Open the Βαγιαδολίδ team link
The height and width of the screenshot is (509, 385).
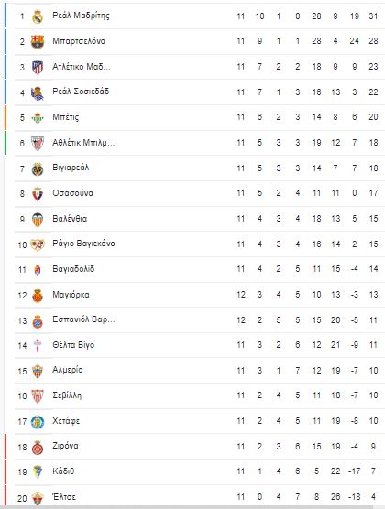(73, 269)
